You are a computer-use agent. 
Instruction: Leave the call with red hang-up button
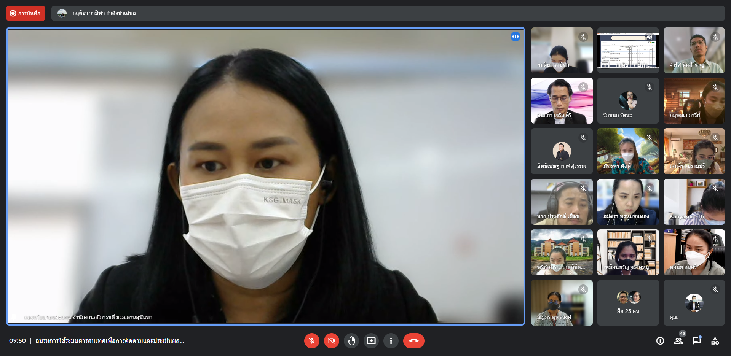click(413, 341)
